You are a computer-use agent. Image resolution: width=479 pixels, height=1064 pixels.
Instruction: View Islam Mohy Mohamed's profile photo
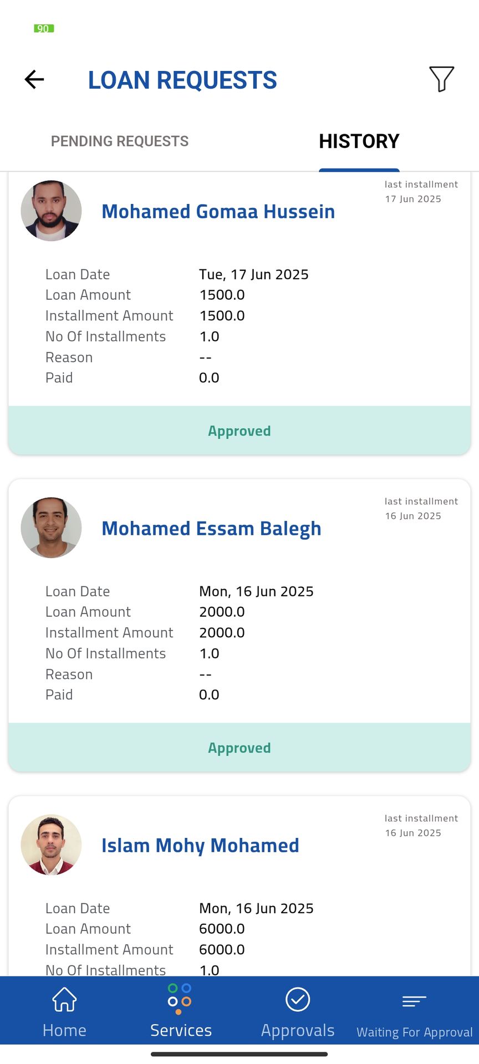[51, 845]
